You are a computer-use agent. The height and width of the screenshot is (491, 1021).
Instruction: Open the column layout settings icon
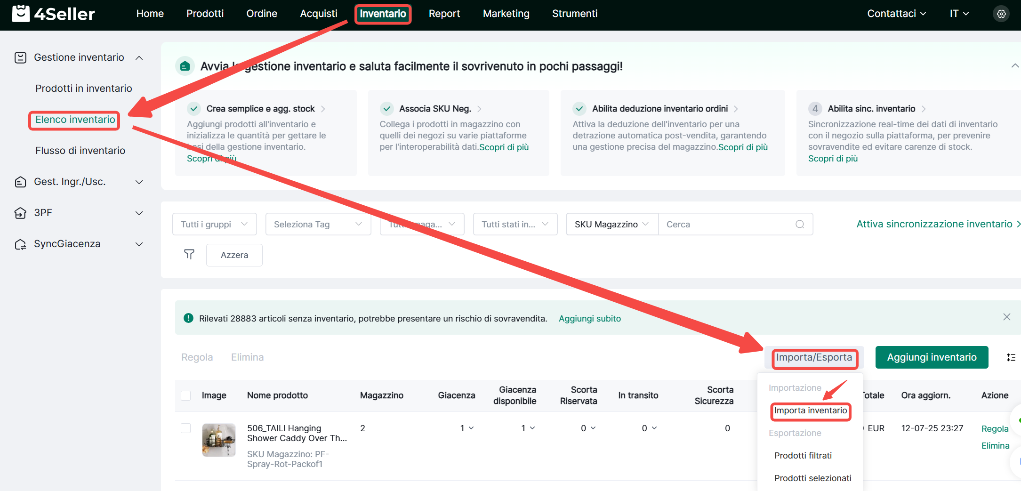[x=1011, y=357]
